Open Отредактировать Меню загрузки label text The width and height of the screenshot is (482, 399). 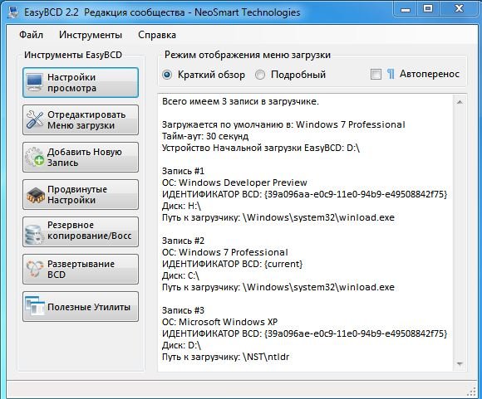coord(86,119)
